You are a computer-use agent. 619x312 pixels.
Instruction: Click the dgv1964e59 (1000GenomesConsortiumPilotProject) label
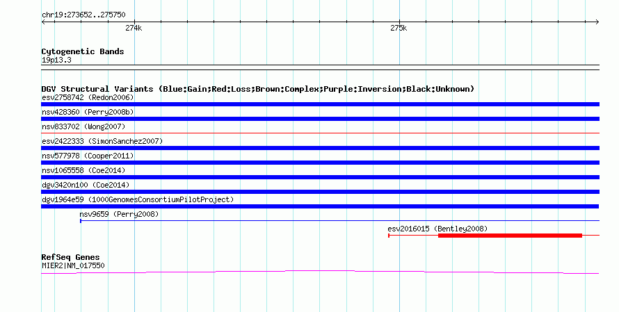tap(138, 199)
